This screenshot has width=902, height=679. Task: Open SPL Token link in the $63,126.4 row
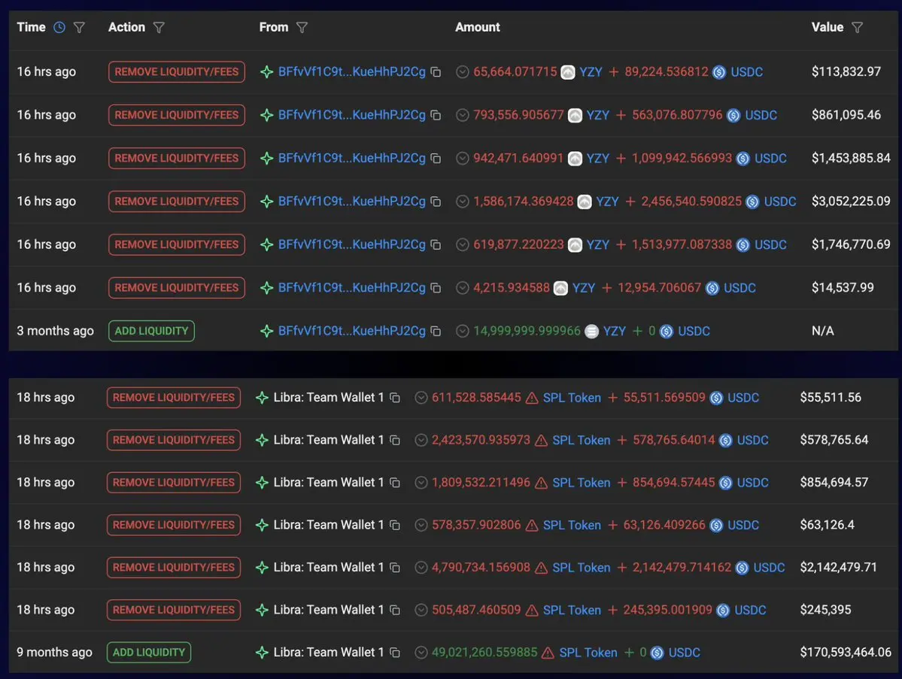(572, 526)
